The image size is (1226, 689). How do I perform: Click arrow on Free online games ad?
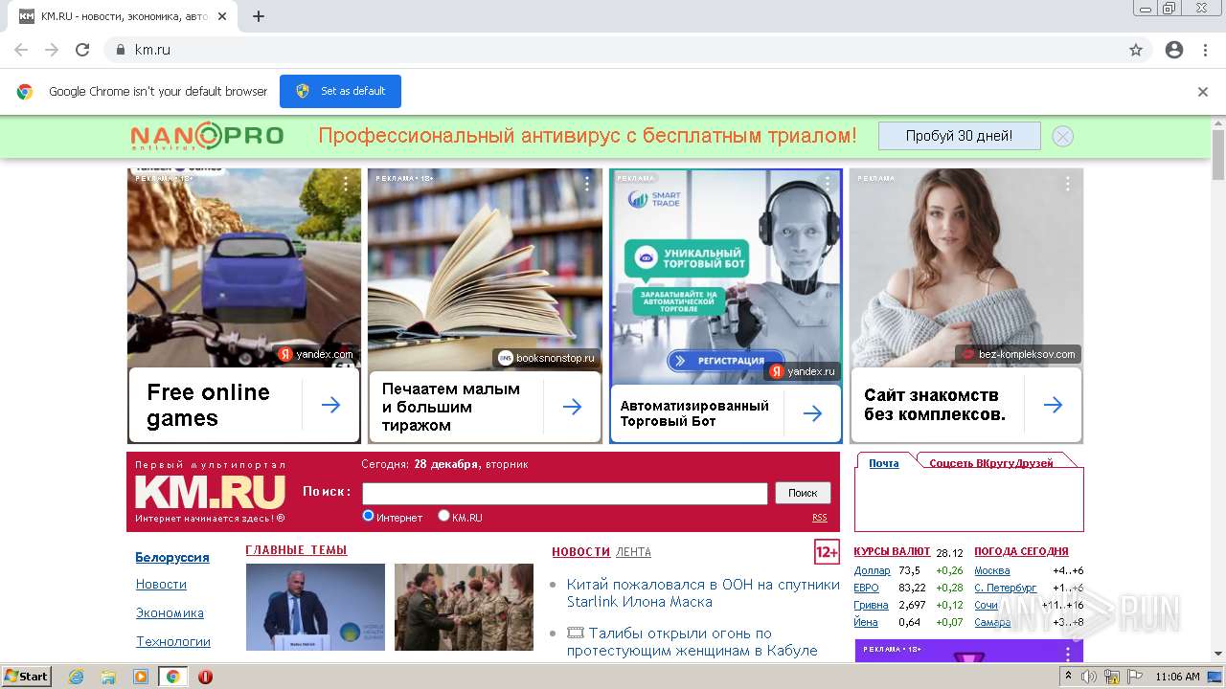[x=331, y=406]
